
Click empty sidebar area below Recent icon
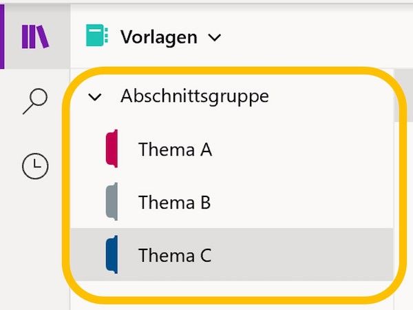click(x=35, y=241)
